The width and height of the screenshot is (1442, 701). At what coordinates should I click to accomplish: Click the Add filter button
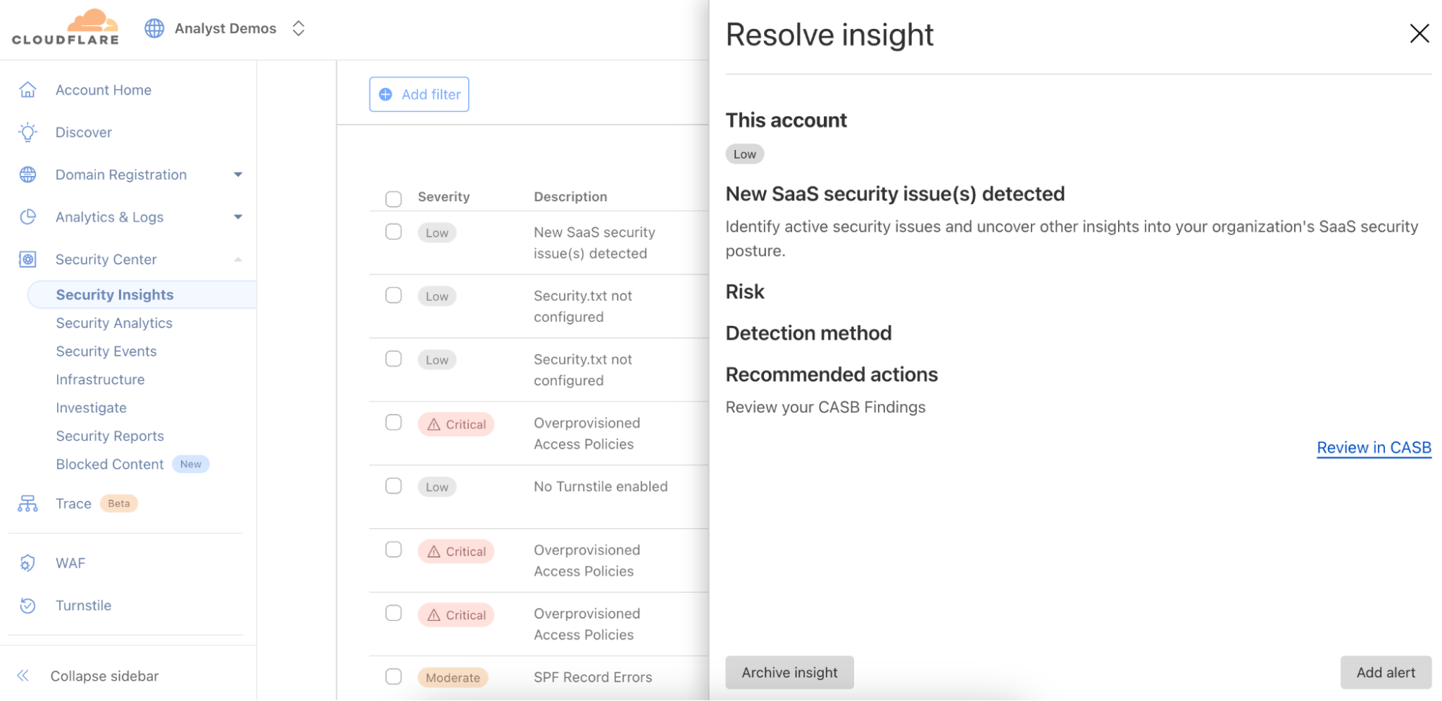(419, 94)
